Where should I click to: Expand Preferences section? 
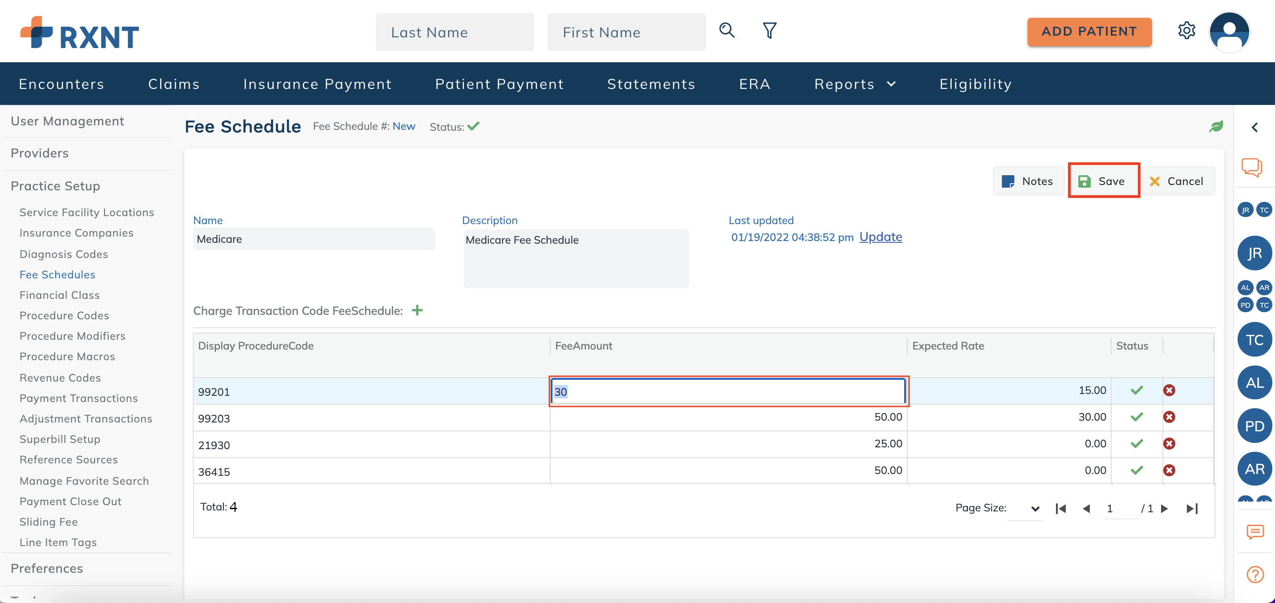(x=47, y=568)
